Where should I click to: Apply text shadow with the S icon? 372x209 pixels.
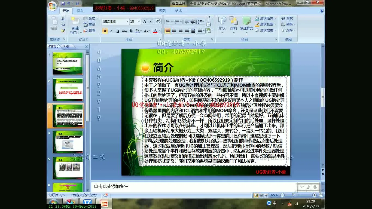131,31
